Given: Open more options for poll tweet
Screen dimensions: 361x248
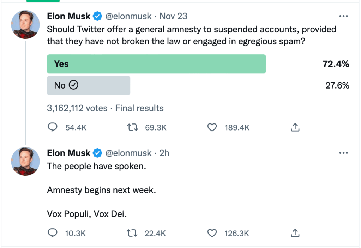Looking at the screenshot, I should pyautogui.click(x=343, y=16).
